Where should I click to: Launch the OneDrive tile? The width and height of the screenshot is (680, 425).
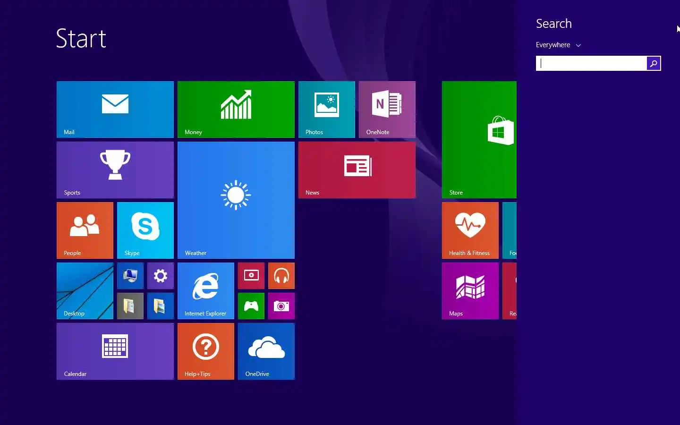266,351
